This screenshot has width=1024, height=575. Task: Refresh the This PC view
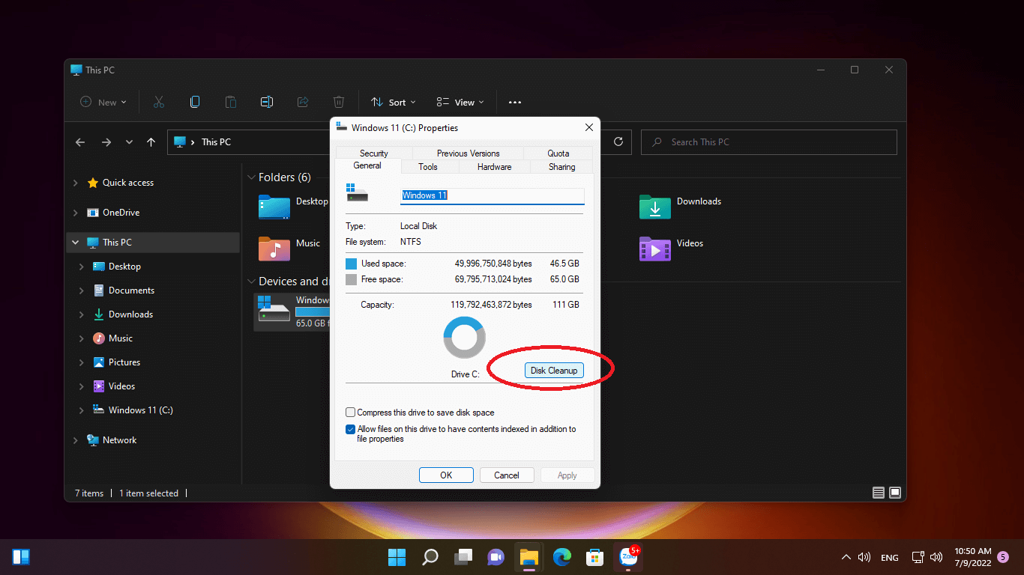(x=618, y=142)
